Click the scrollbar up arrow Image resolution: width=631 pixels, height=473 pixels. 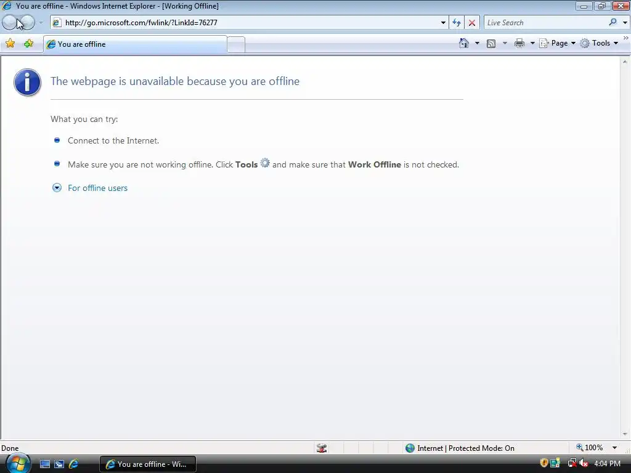[625, 62]
